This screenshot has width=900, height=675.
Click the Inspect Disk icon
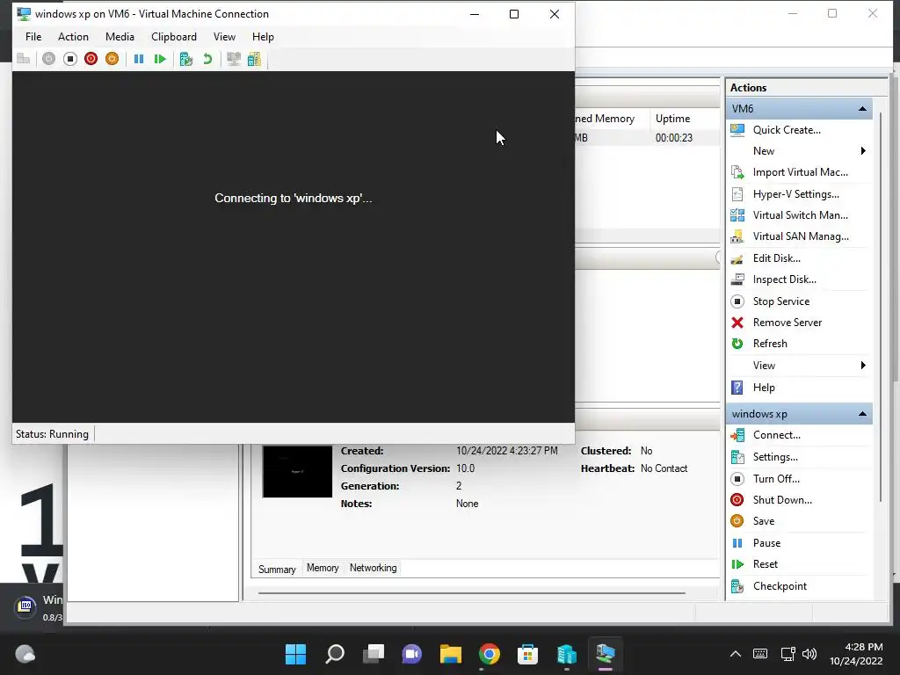click(737, 279)
